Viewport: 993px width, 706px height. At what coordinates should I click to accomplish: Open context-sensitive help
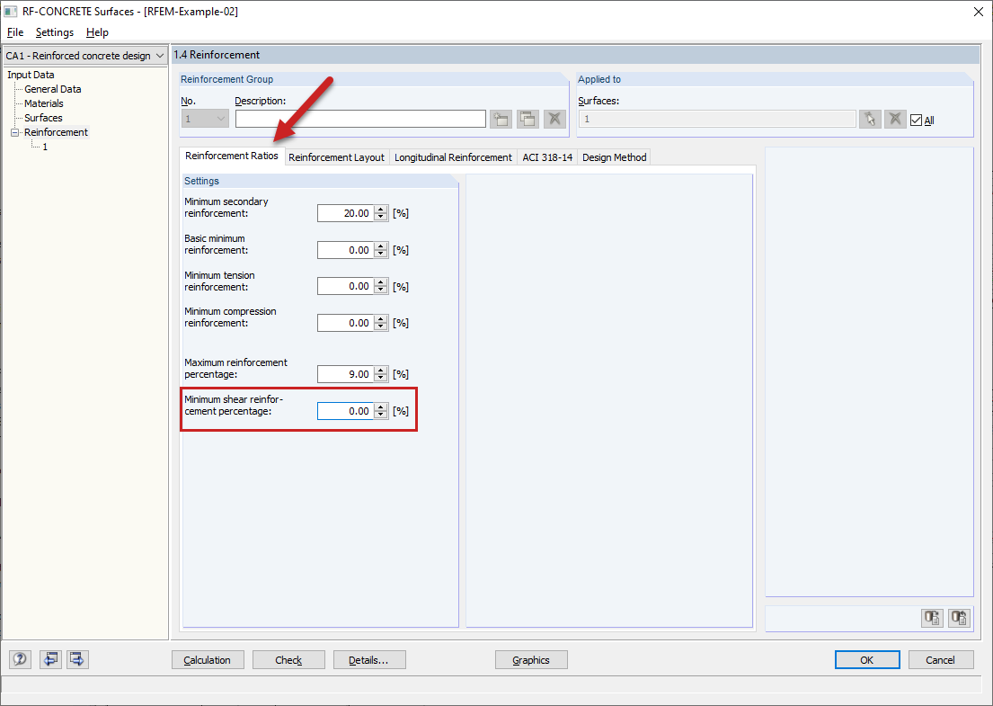click(x=19, y=659)
